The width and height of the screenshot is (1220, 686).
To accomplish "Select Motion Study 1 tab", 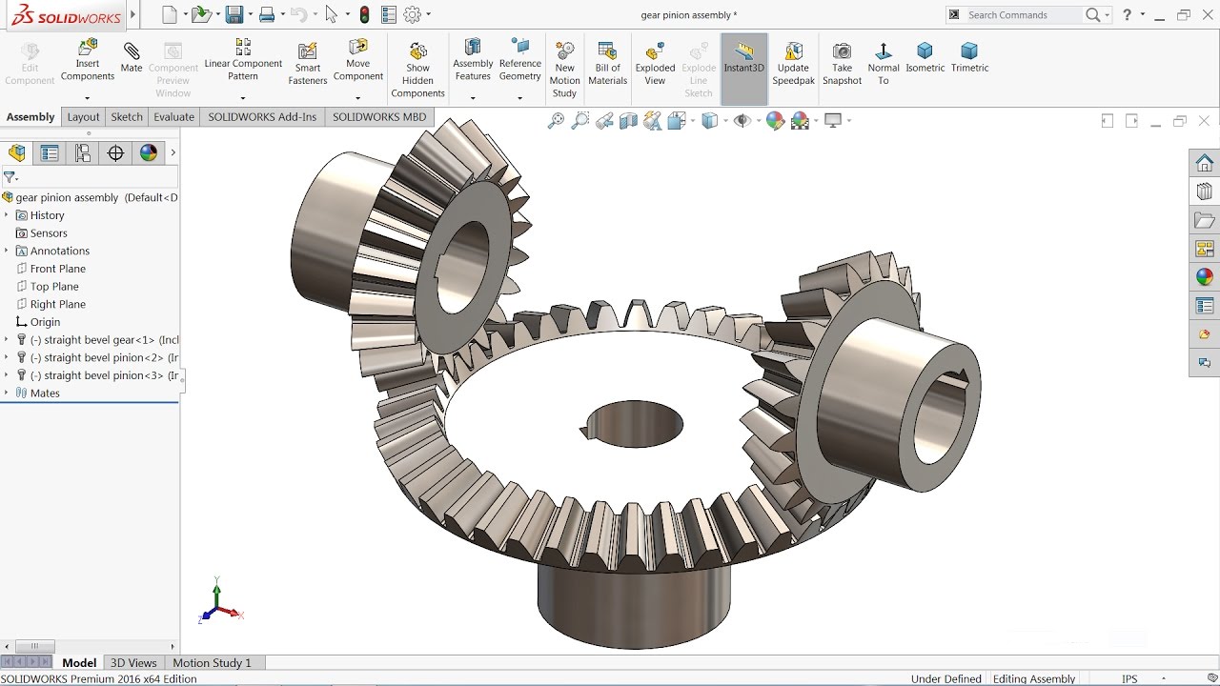I will coord(212,663).
